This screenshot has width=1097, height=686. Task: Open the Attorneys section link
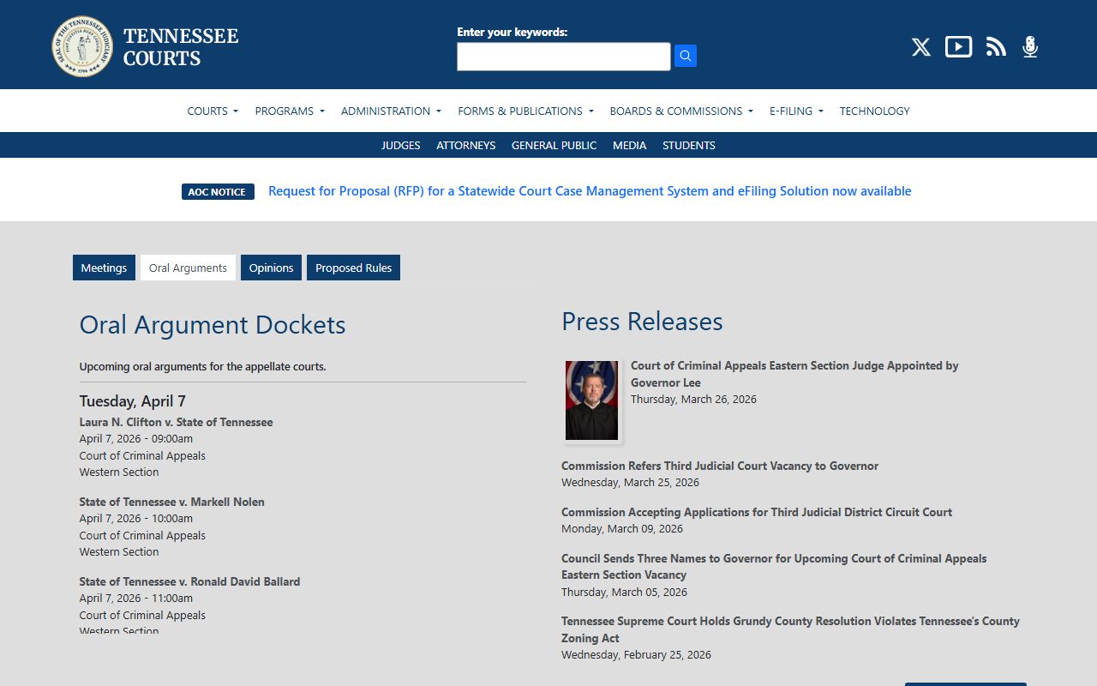465,145
